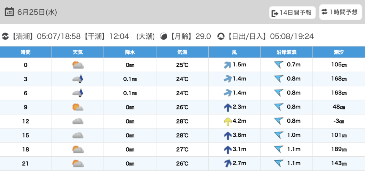The height and width of the screenshot is (172, 365).
Task: Open the 14日間予報 forecast button
Action: [292, 13]
